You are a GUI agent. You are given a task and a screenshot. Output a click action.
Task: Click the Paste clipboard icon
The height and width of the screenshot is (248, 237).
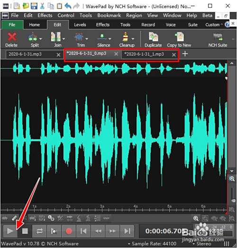[59, 6]
